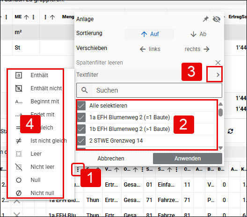Click the Textfilter entry label
Screen dimensions: 247x217
pos(87,75)
